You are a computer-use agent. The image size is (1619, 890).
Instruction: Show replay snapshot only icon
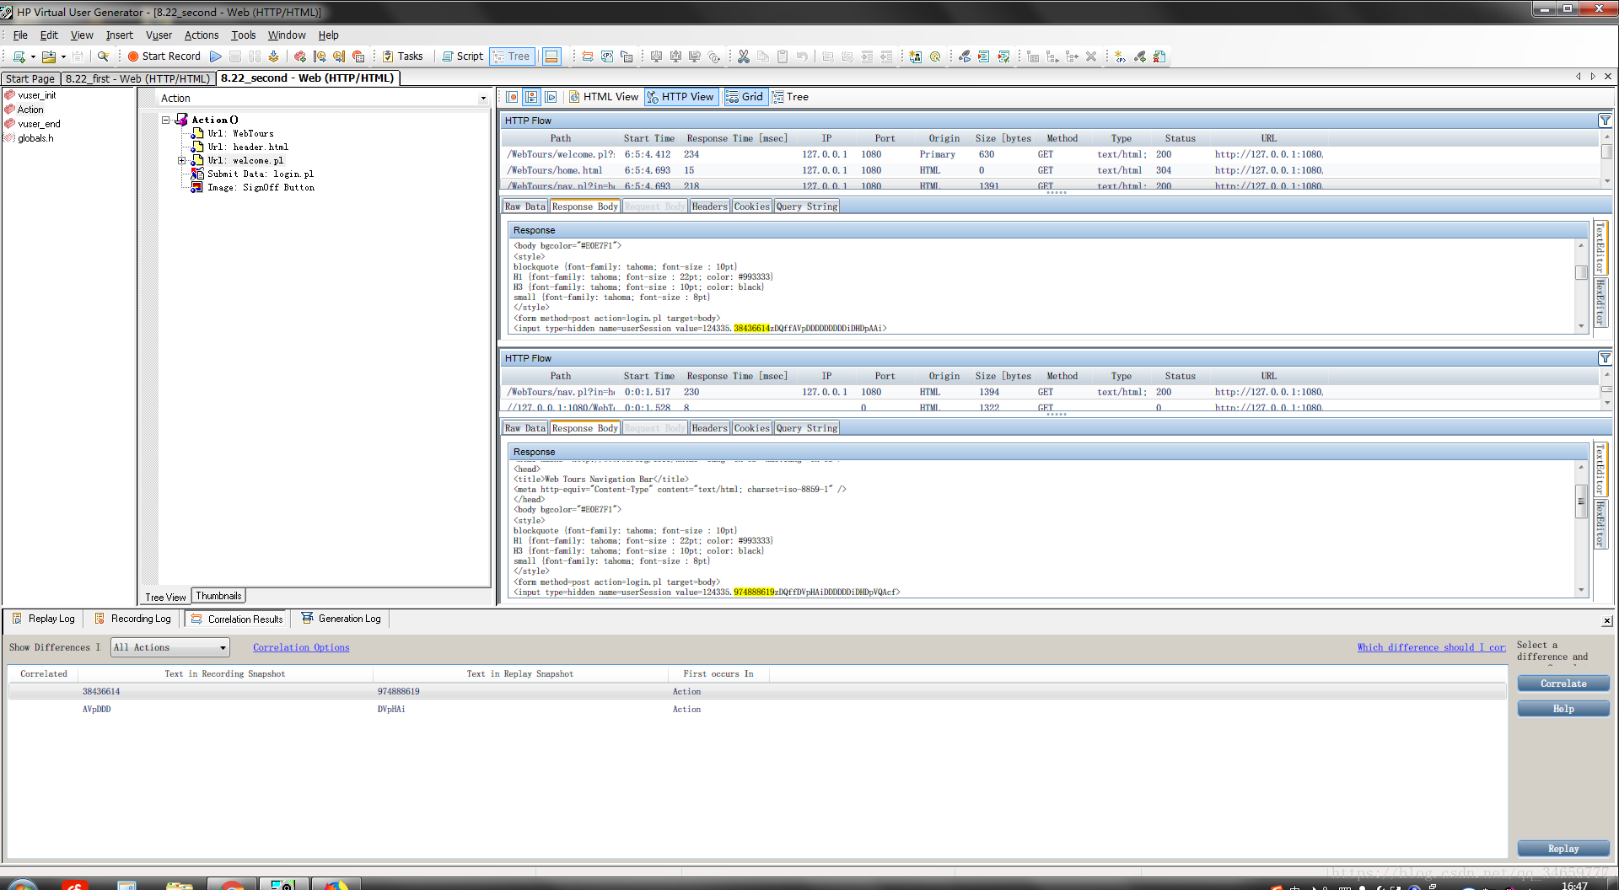[x=551, y=97]
